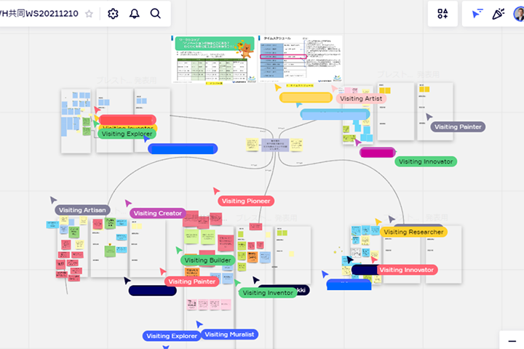The image size is (524, 349).
Task: Open board settings gear icon
Action: [x=113, y=14]
